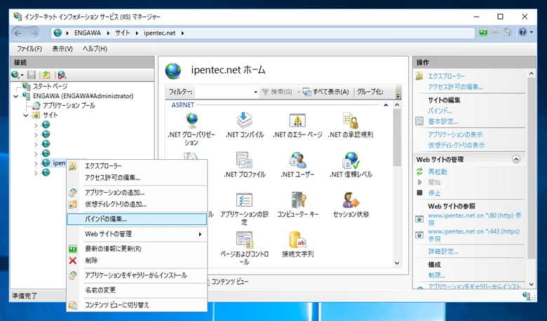547x321 pixels.
Task: Click the stop X icon in address bar
Action: click(x=495, y=32)
